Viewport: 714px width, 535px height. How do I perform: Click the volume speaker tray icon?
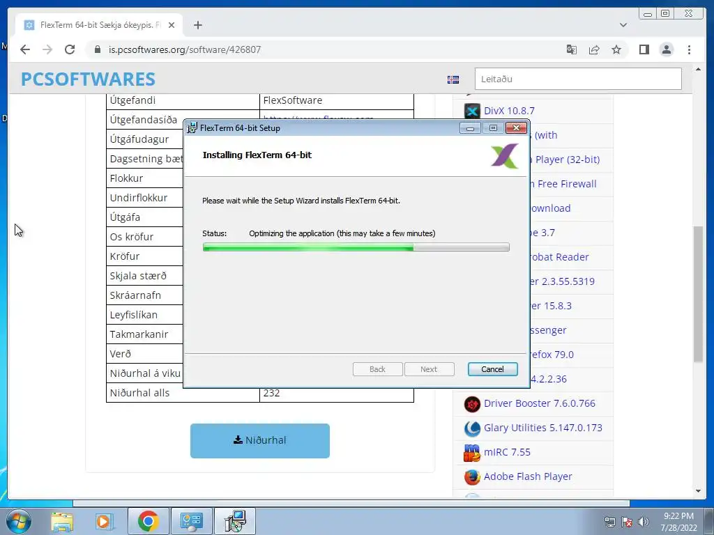643,522
